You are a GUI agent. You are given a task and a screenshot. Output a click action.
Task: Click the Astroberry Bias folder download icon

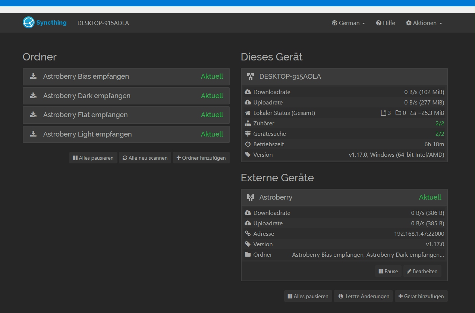(33, 76)
